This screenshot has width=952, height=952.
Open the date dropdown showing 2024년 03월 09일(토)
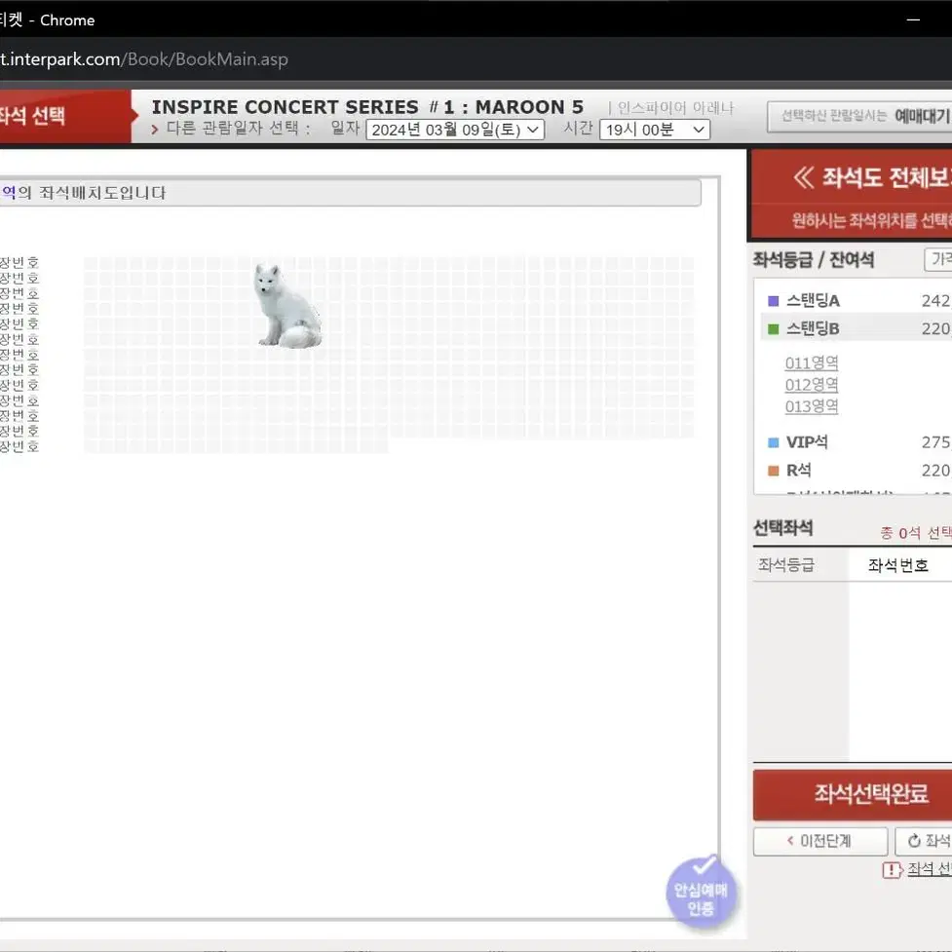coord(455,130)
